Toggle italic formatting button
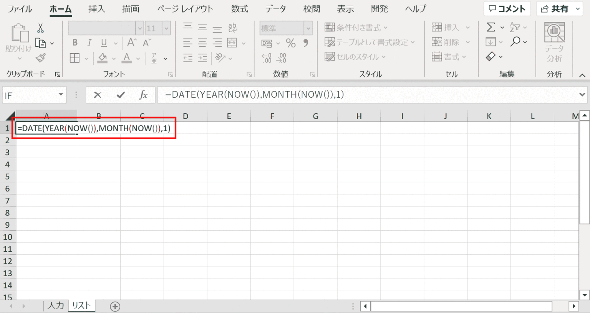Image resolution: width=590 pixels, height=313 pixels. click(x=89, y=43)
